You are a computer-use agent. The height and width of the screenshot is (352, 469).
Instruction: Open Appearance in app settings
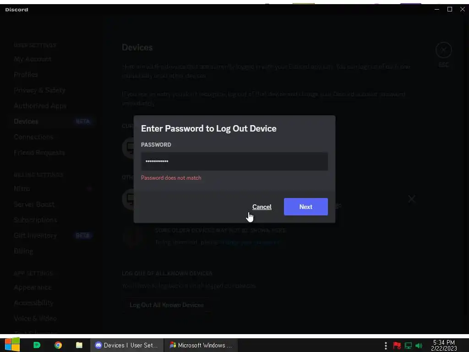[x=33, y=287]
